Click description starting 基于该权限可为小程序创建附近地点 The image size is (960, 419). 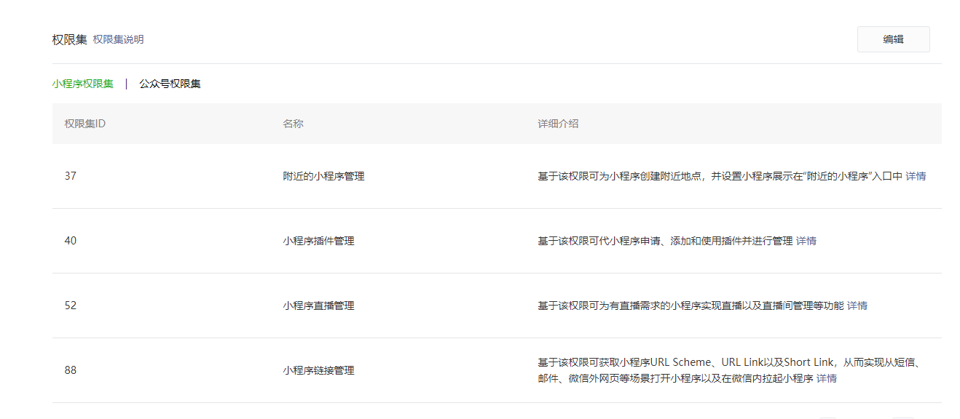[720, 176]
